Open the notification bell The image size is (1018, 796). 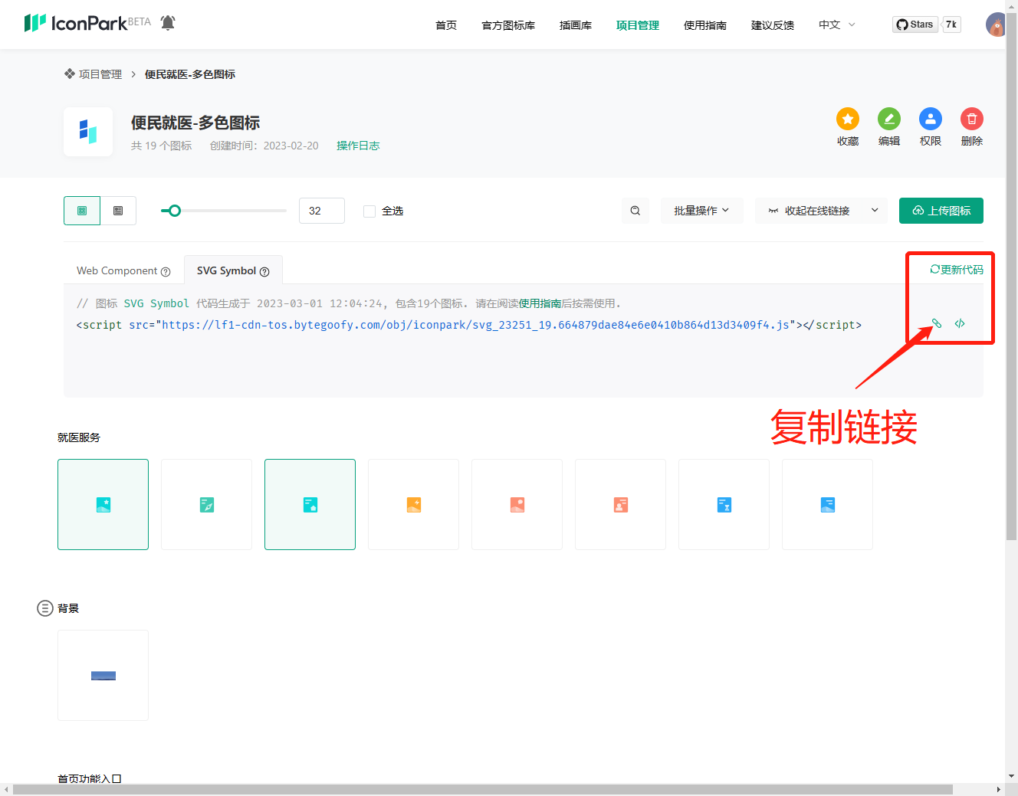168,23
